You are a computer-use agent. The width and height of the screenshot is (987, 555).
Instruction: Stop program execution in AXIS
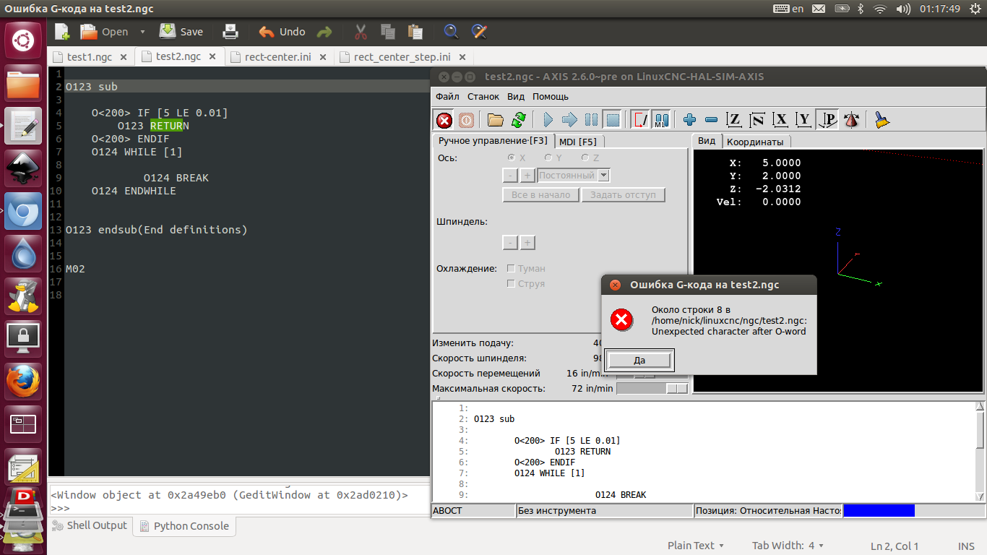tap(612, 120)
